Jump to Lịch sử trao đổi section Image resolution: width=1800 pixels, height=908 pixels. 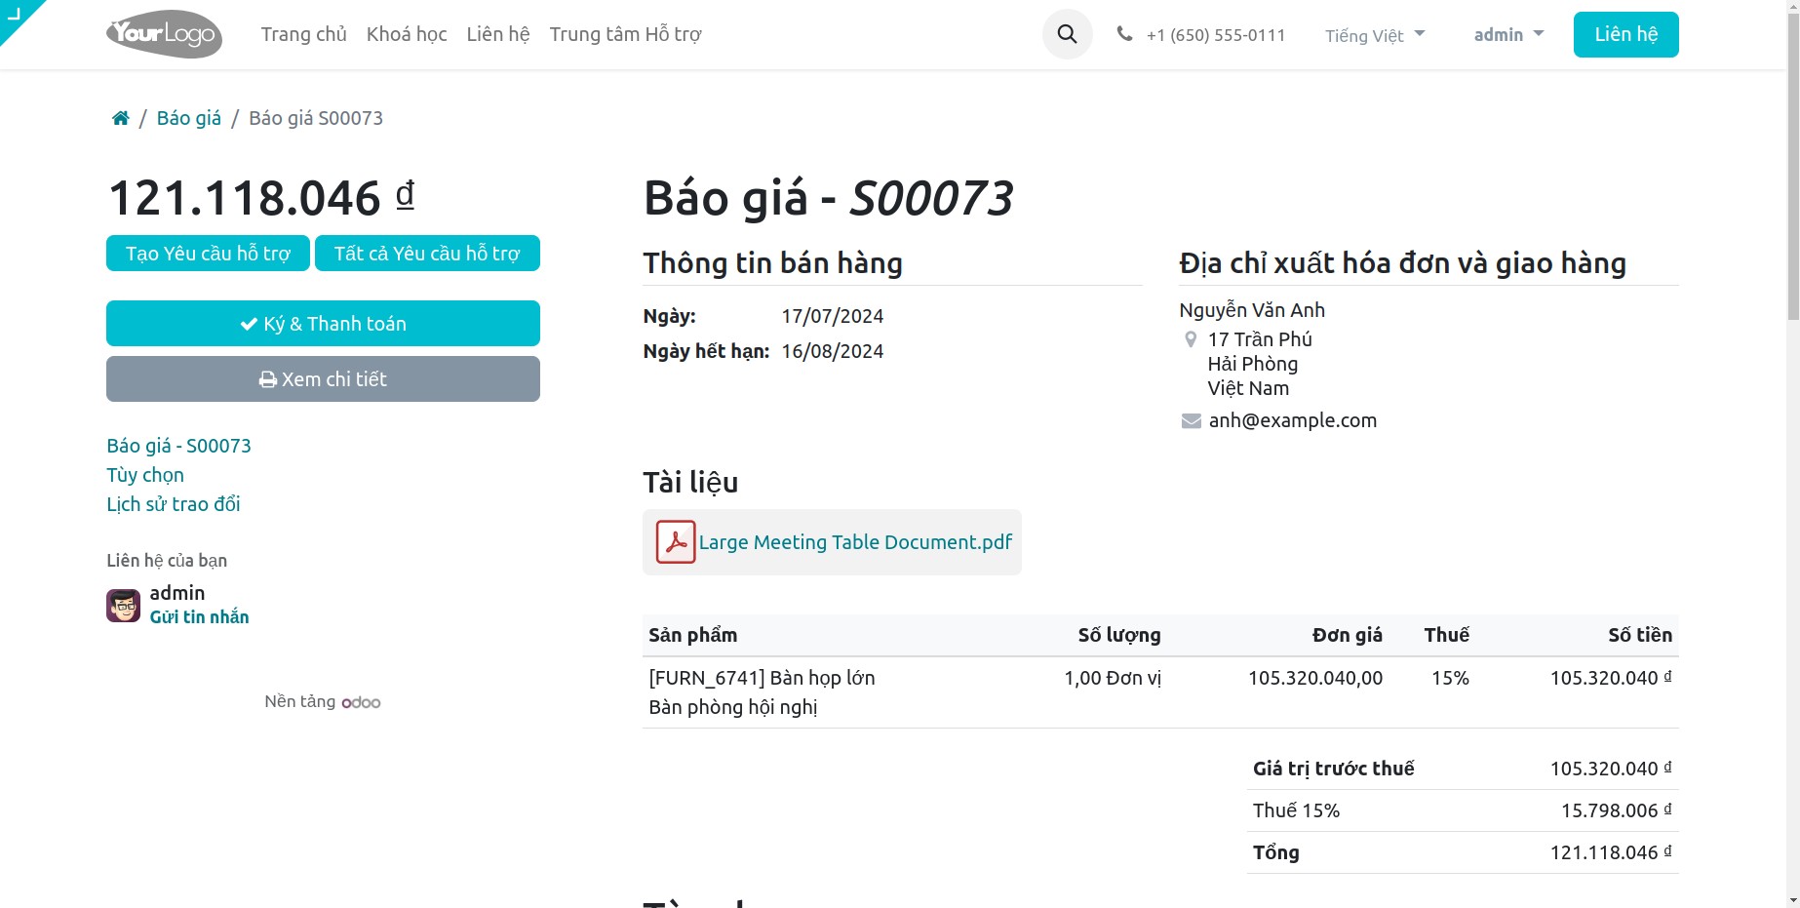173,504
